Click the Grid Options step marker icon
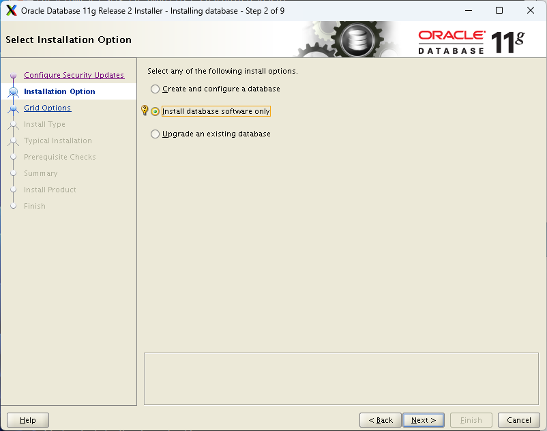Image resolution: width=547 pixels, height=431 pixels. point(13,108)
